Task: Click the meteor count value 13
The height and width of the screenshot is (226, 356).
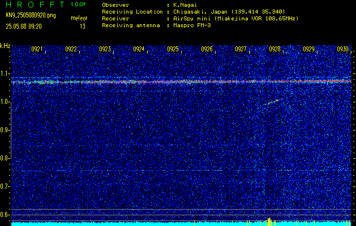Action: (83, 27)
